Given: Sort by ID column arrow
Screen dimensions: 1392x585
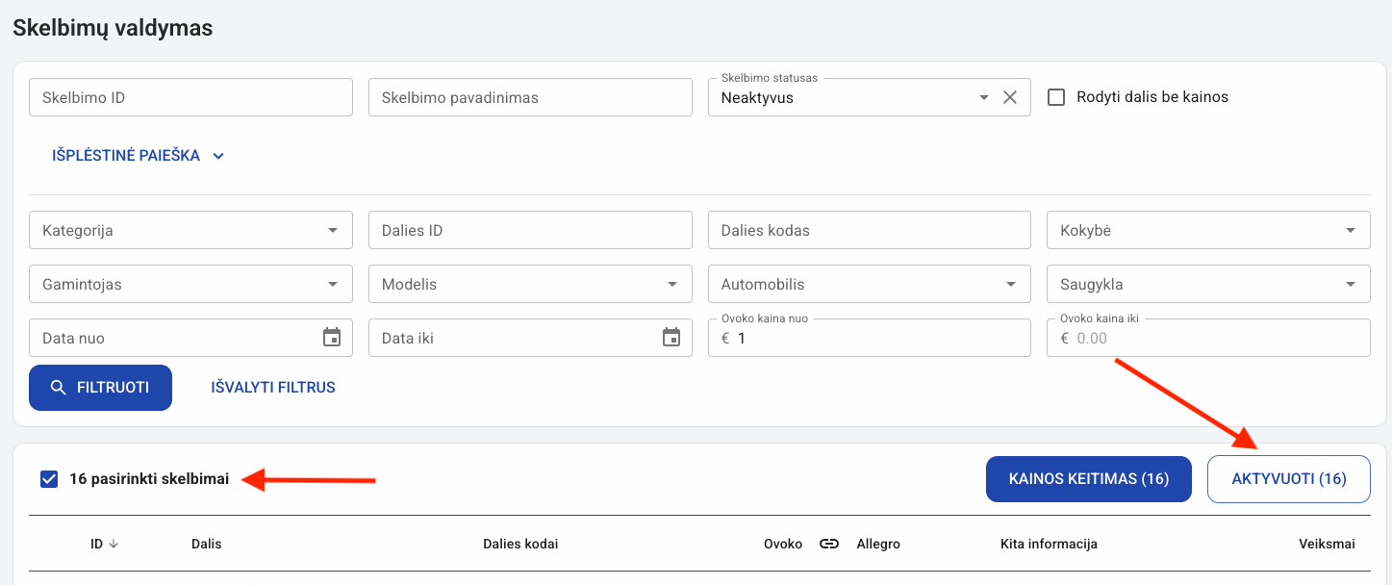Looking at the screenshot, I should click(114, 544).
